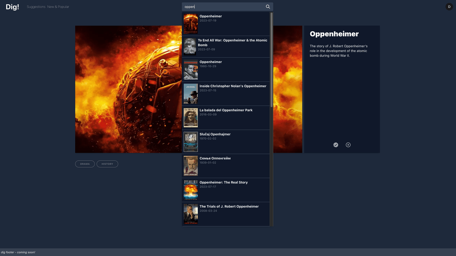
Task: Click poster of The Trials of J. Robert Oppenheimer
Action: point(191,214)
